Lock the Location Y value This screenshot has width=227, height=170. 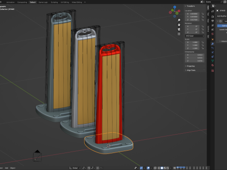click(203, 17)
